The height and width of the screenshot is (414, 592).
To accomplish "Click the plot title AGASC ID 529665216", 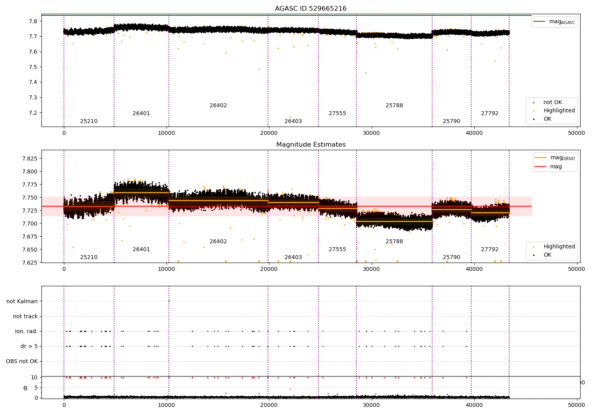I will (311, 9).
